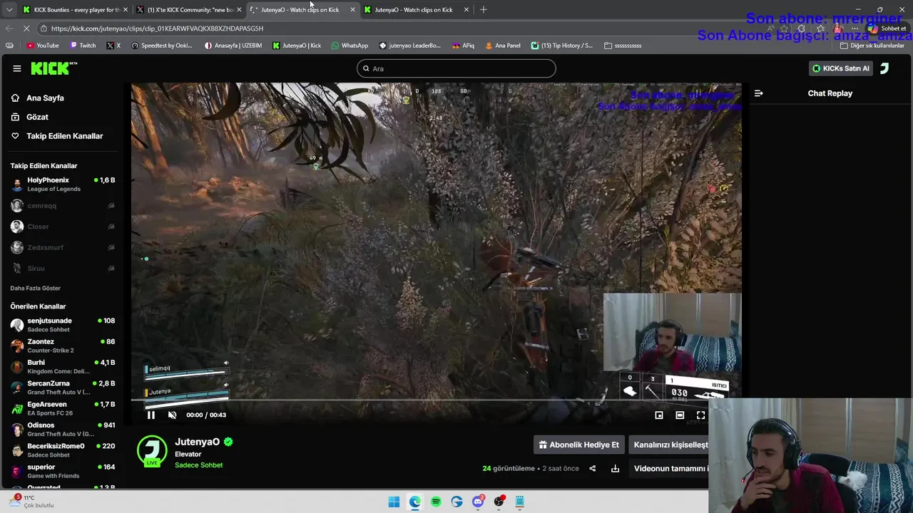Screen dimensions: 913x513
Task: Open WhatsApp bookmark
Action: (350, 46)
